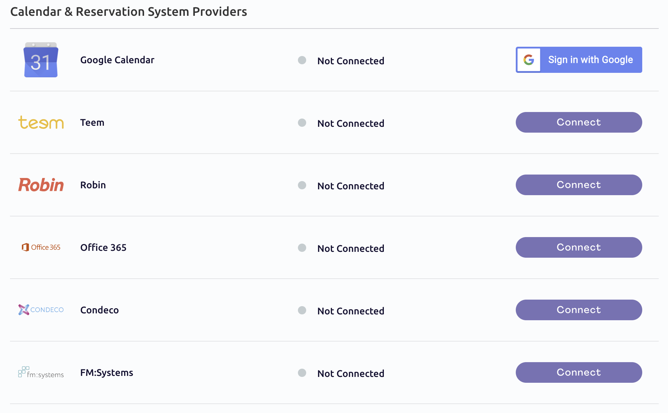Click the Condeco logo
The height and width of the screenshot is (413, 668).
[41, 310]
